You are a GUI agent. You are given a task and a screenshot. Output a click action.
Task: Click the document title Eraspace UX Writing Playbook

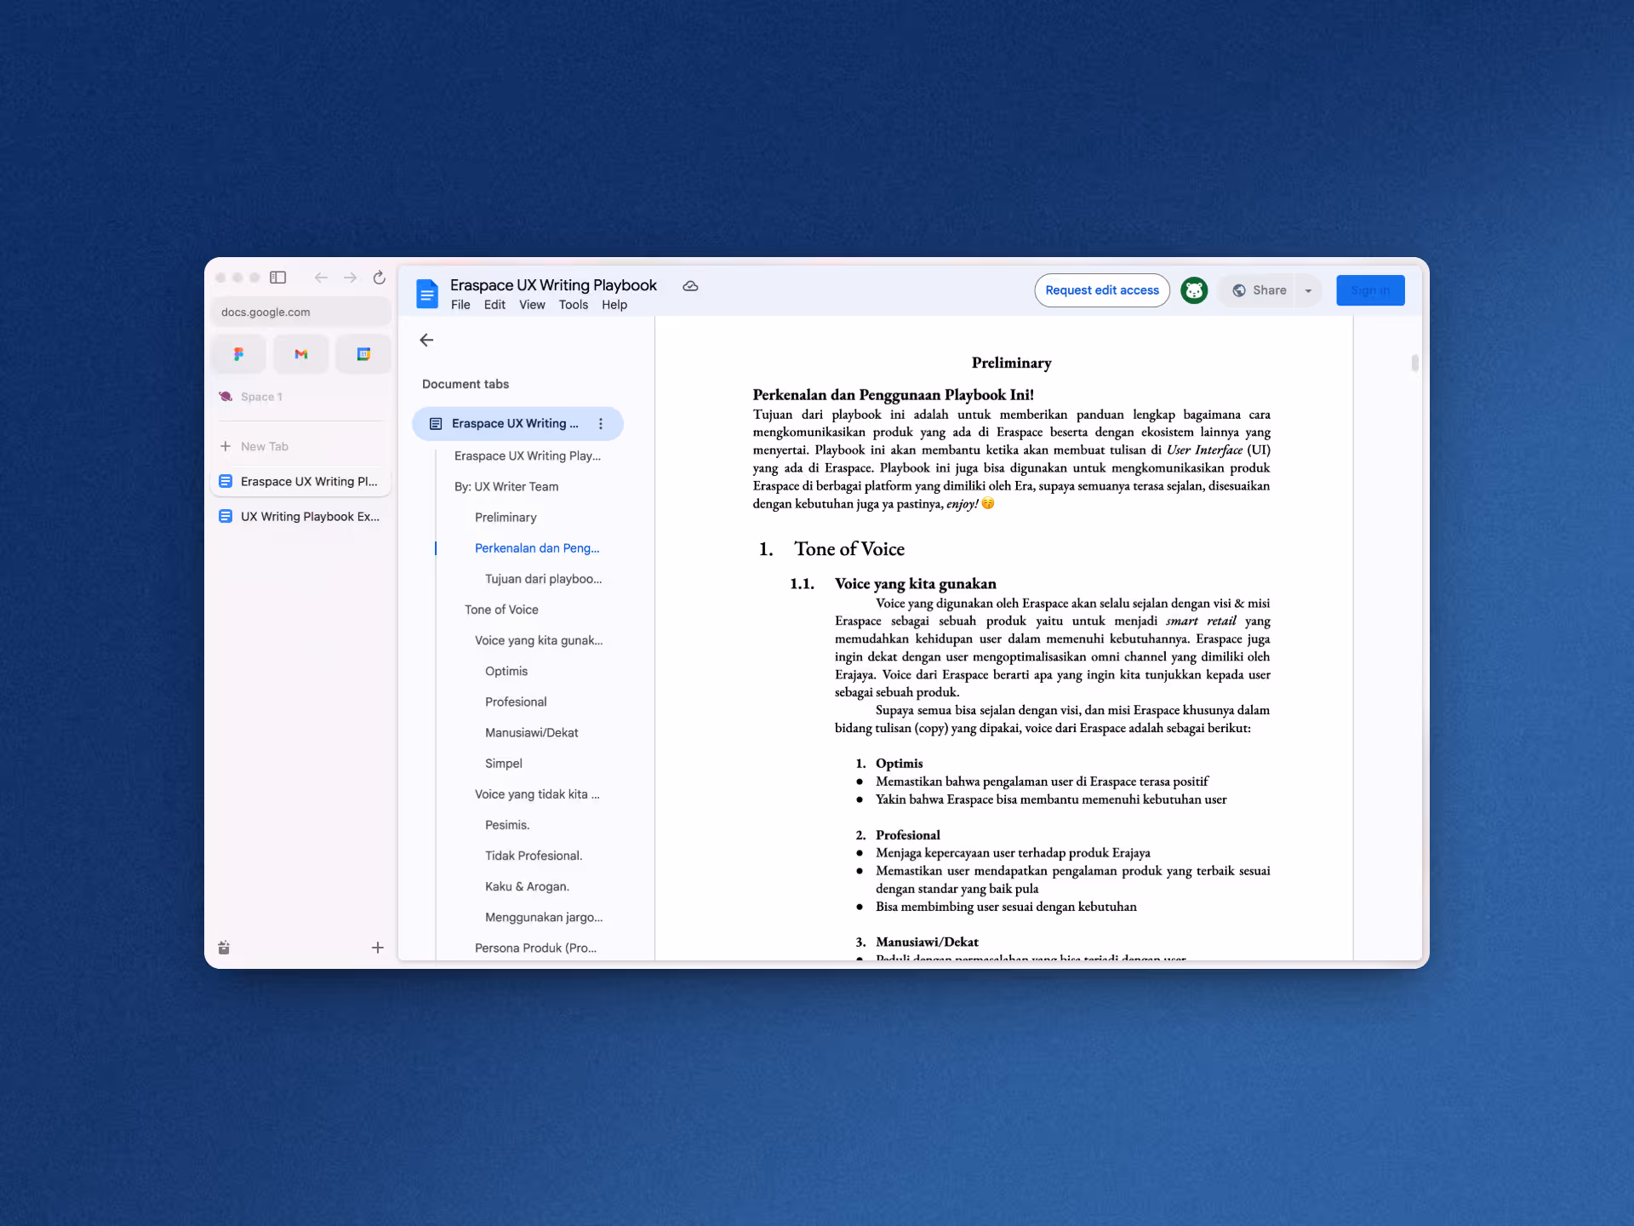pos(553,285)
